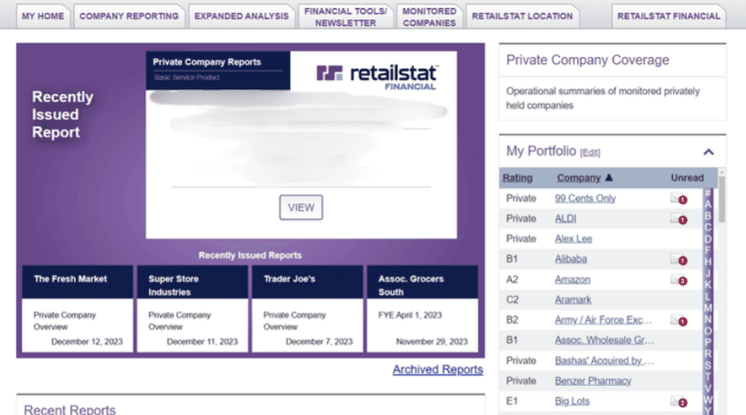Viewport: 746px width, 415px height.
Task: Open unread mail icon for 99 Cents Only
Action: 678,198
